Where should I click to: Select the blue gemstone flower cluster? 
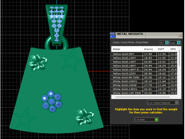tap(52, 101)
